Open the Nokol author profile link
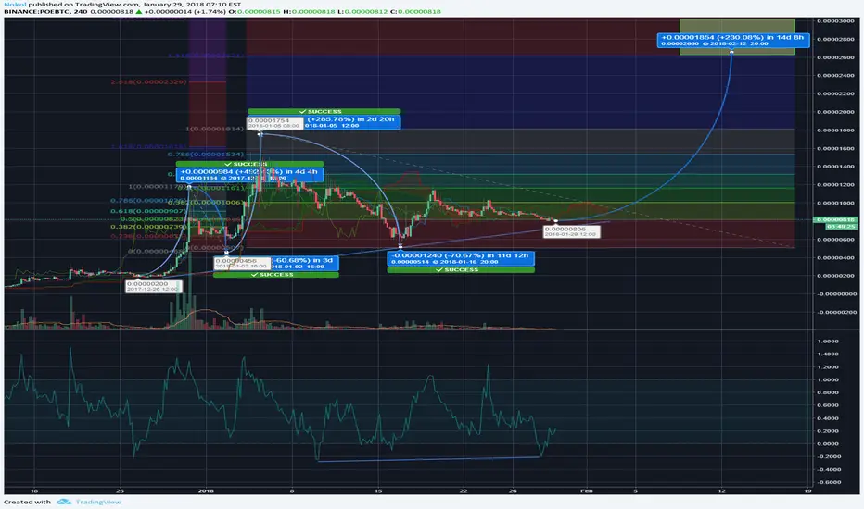Viewport: 864px width, 509px height. [x=15, y=4]
